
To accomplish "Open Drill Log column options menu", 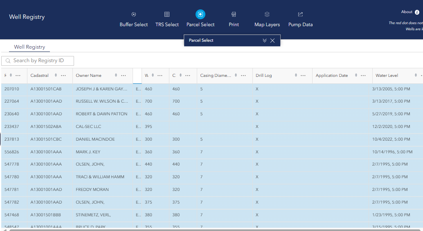I will click(x=303, y=76).
